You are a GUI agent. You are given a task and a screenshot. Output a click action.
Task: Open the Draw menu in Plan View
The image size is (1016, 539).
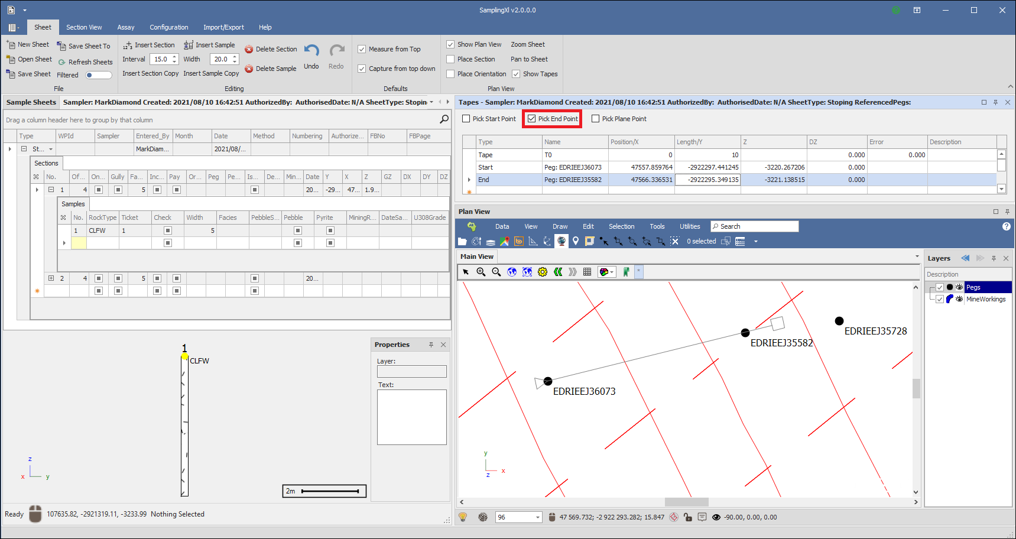click(560, 226)
